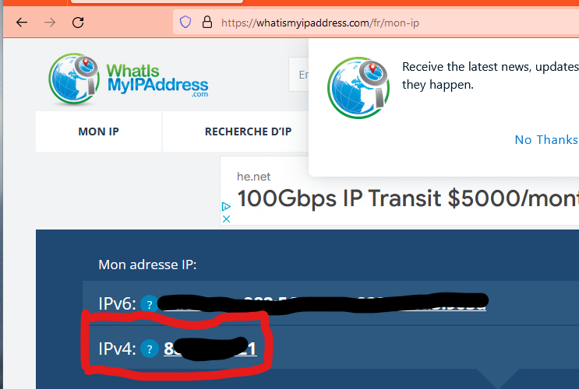Image resolution: width=579 pixels, height=389 pixels.
Task: Focus the URL address bar
Action: tap(376, 23)
